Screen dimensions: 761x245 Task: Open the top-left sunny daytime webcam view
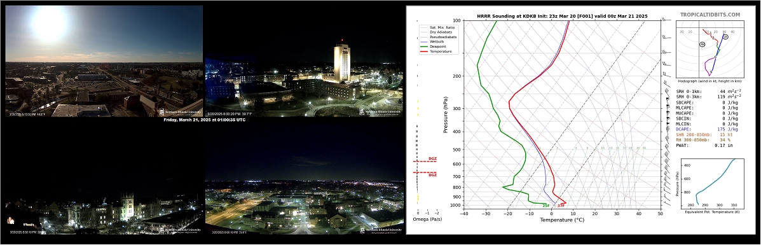[104, 61]
